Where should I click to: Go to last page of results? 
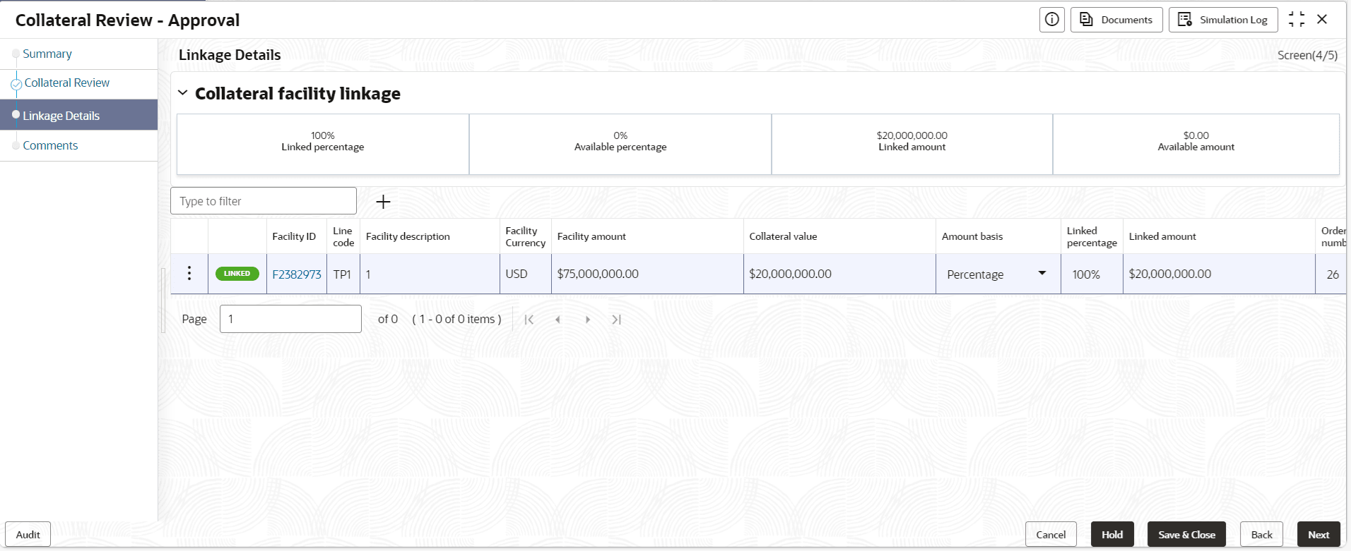[616, 320]
